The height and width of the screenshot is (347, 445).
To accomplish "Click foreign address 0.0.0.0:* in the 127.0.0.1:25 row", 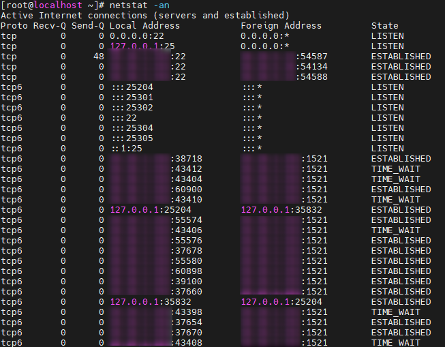I will click(265, 46).
